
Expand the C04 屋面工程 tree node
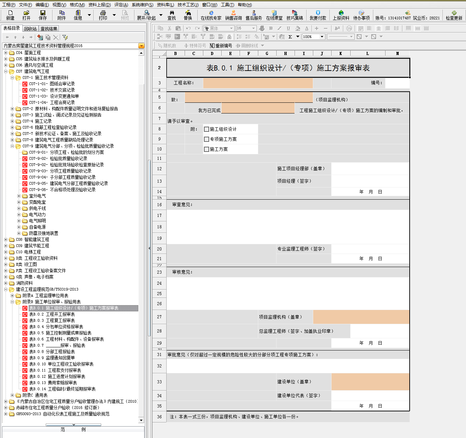[6, 53]
